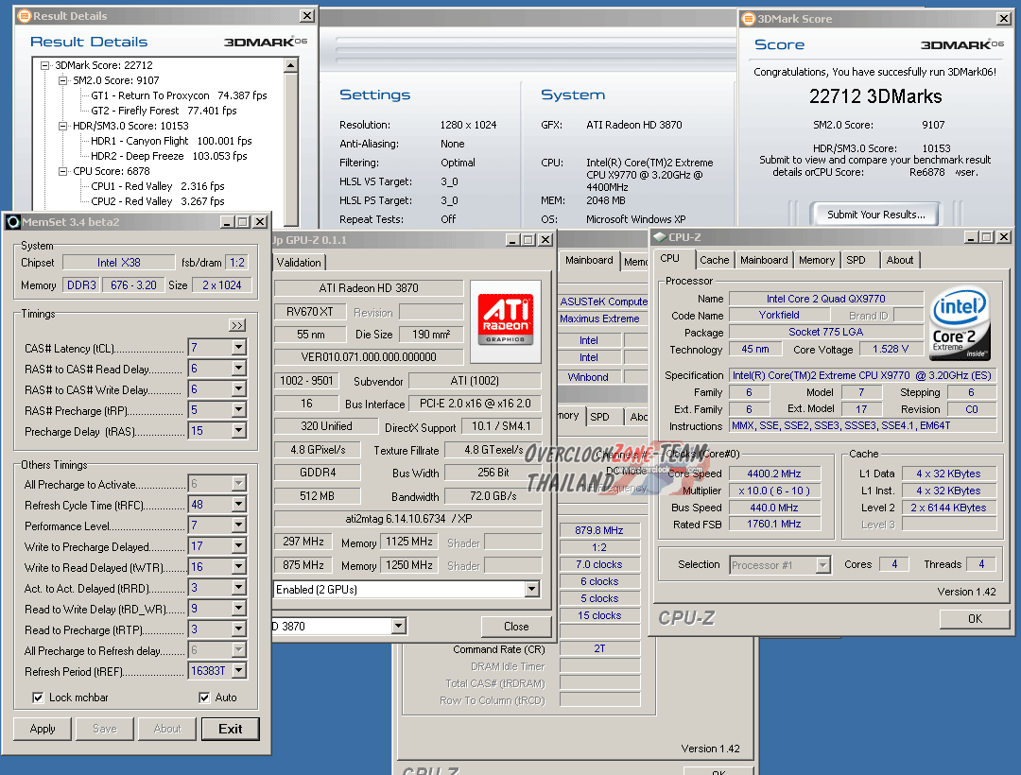Image resolution: width=1021 pixels, height=775 pixels.
Task: Open the Write to Read Delayed (tWTR) dropdown
Action: (x=238, y=567)
